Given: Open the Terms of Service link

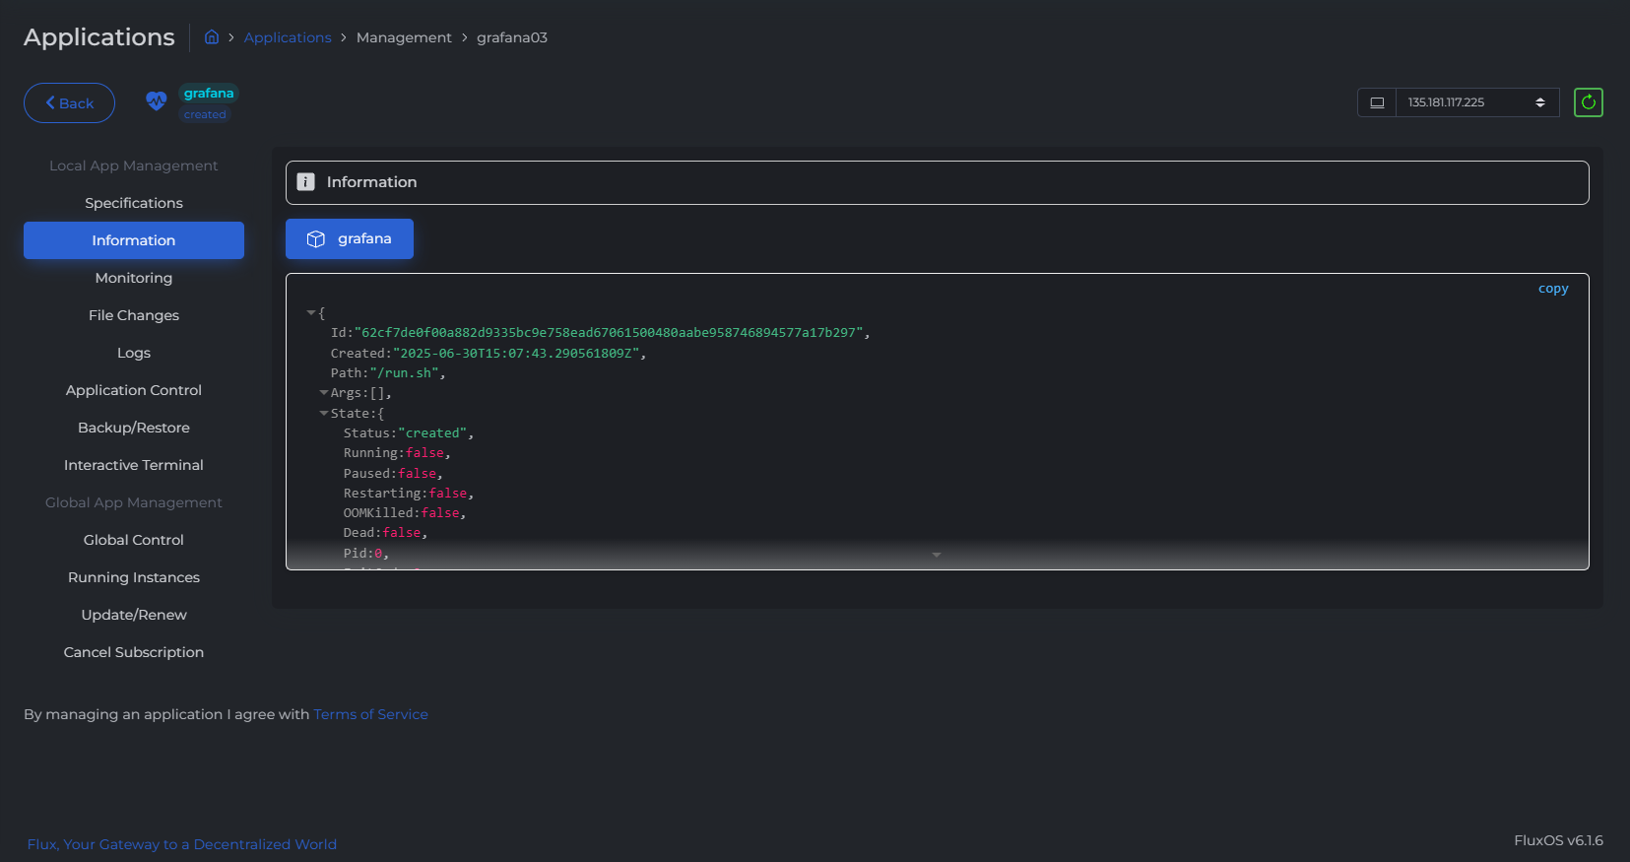Looking at the screenshot, I should coord(370,714).
